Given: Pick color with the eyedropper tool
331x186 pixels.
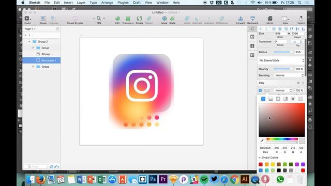Looking at the screenshot, I should click(x=262, y=141).
